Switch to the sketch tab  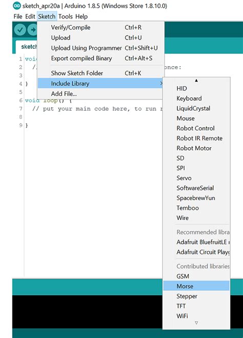click(27, 47)
